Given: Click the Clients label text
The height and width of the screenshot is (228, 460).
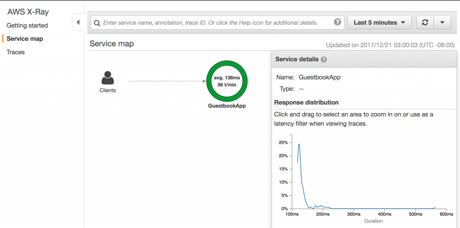Looking at the screenshot, I should [x=108, y=90].
